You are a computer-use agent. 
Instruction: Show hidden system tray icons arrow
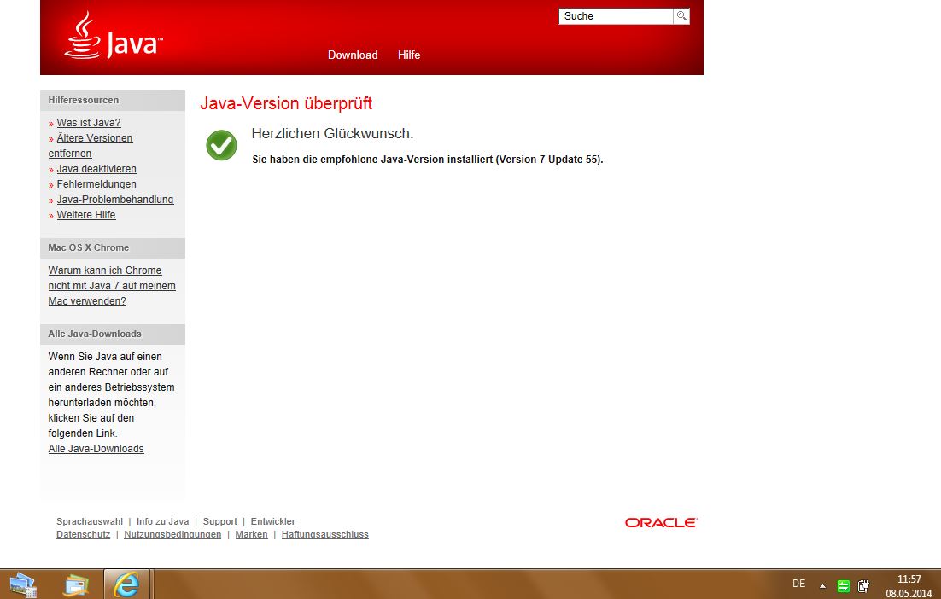click(823, 586)
